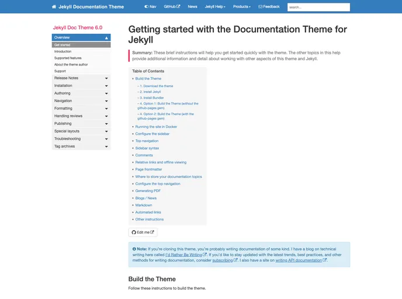
Task: Open the I'd Rather Be Writing link
Action: point(186,255)
